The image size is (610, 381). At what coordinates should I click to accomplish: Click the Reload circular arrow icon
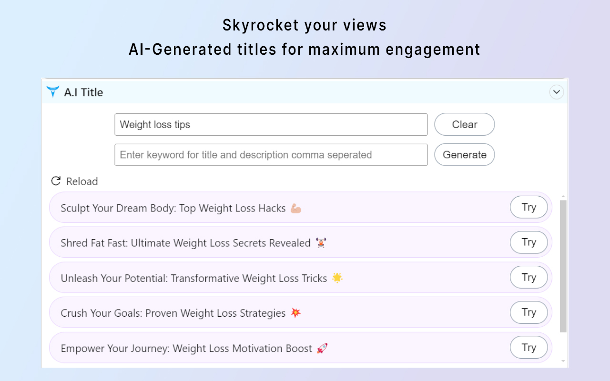pyautogui.click(x=56, y=181)
